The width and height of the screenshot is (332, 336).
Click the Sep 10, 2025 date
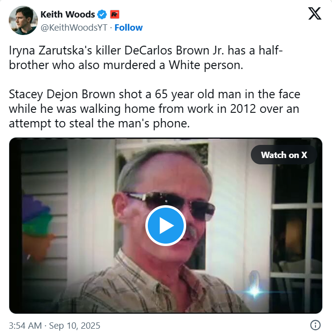coord(74,325)
